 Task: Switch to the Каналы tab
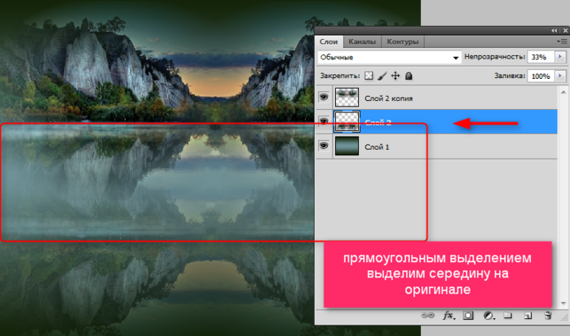[x=362, y=41]
